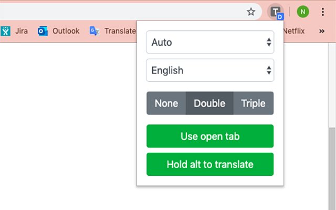Open the green N profile avatar
The height and width of the screenshot is (210, 336).
click(302, 12)
